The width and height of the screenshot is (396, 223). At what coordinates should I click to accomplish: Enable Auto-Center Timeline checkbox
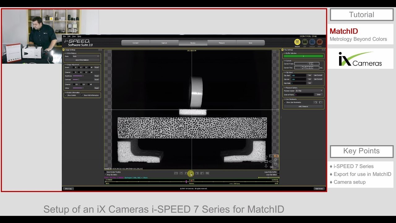pyautogui.click(x=105, y=172)
